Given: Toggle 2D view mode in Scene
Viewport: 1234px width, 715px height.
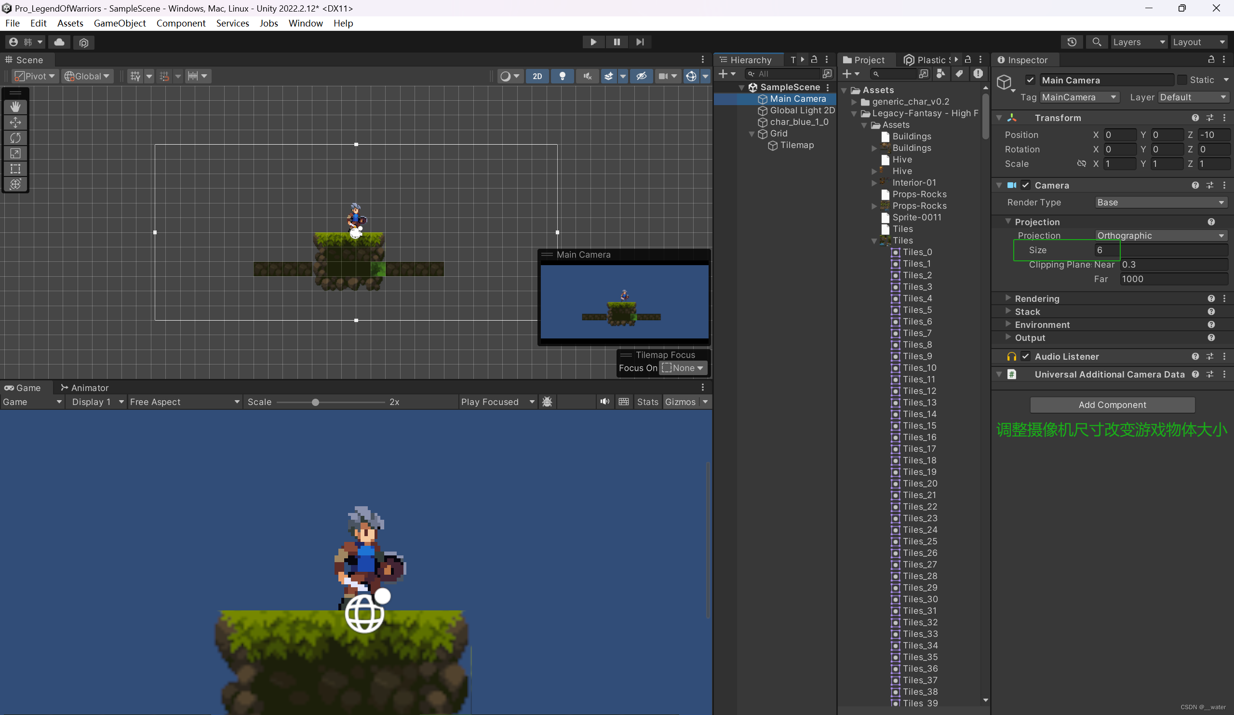Looking at the screenshot, I should (x=537, y=76).
